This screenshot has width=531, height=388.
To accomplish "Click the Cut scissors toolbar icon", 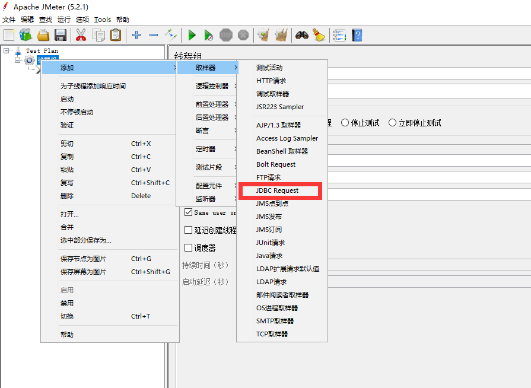I will pos(81,35).
